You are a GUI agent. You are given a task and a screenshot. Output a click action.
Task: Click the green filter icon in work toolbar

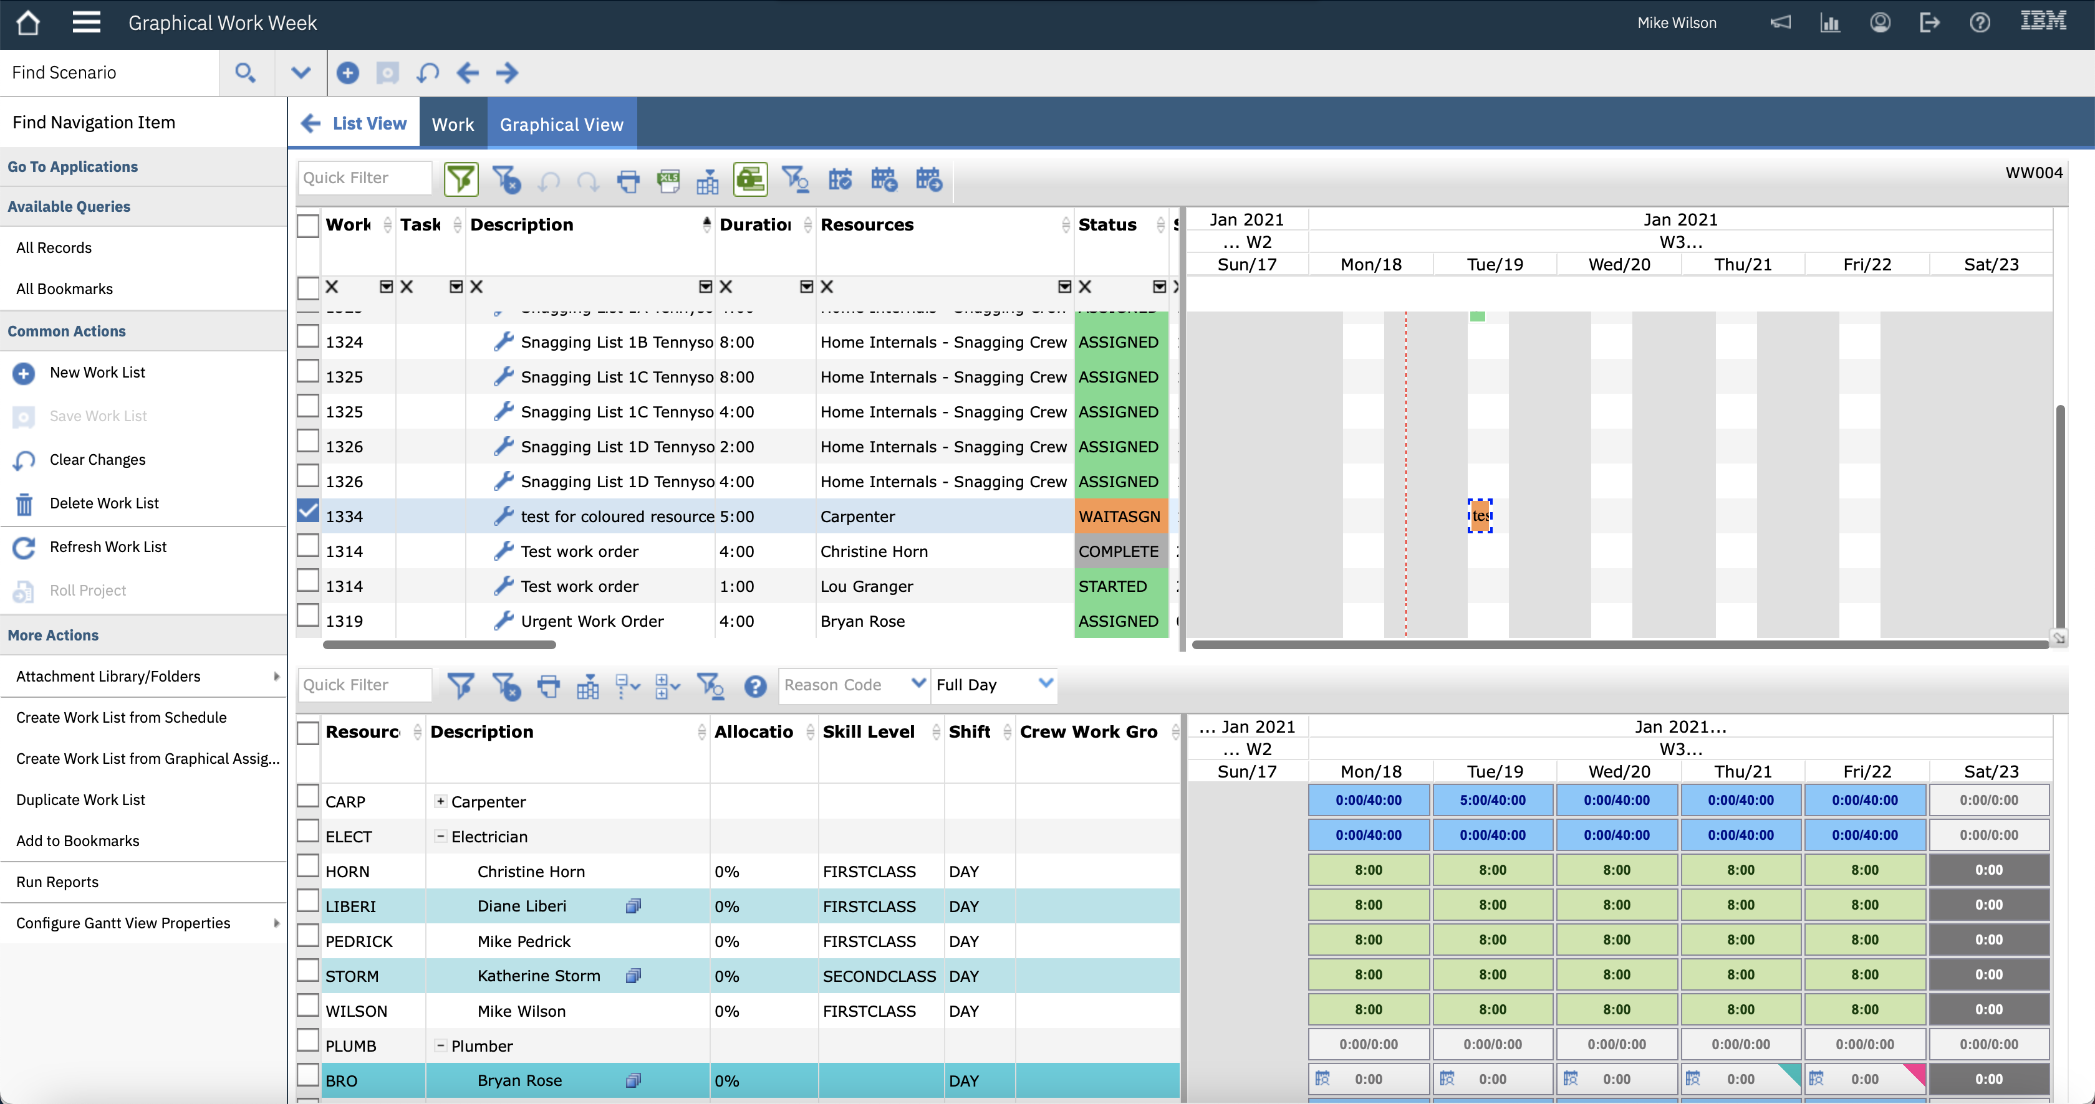coord(461,179)
